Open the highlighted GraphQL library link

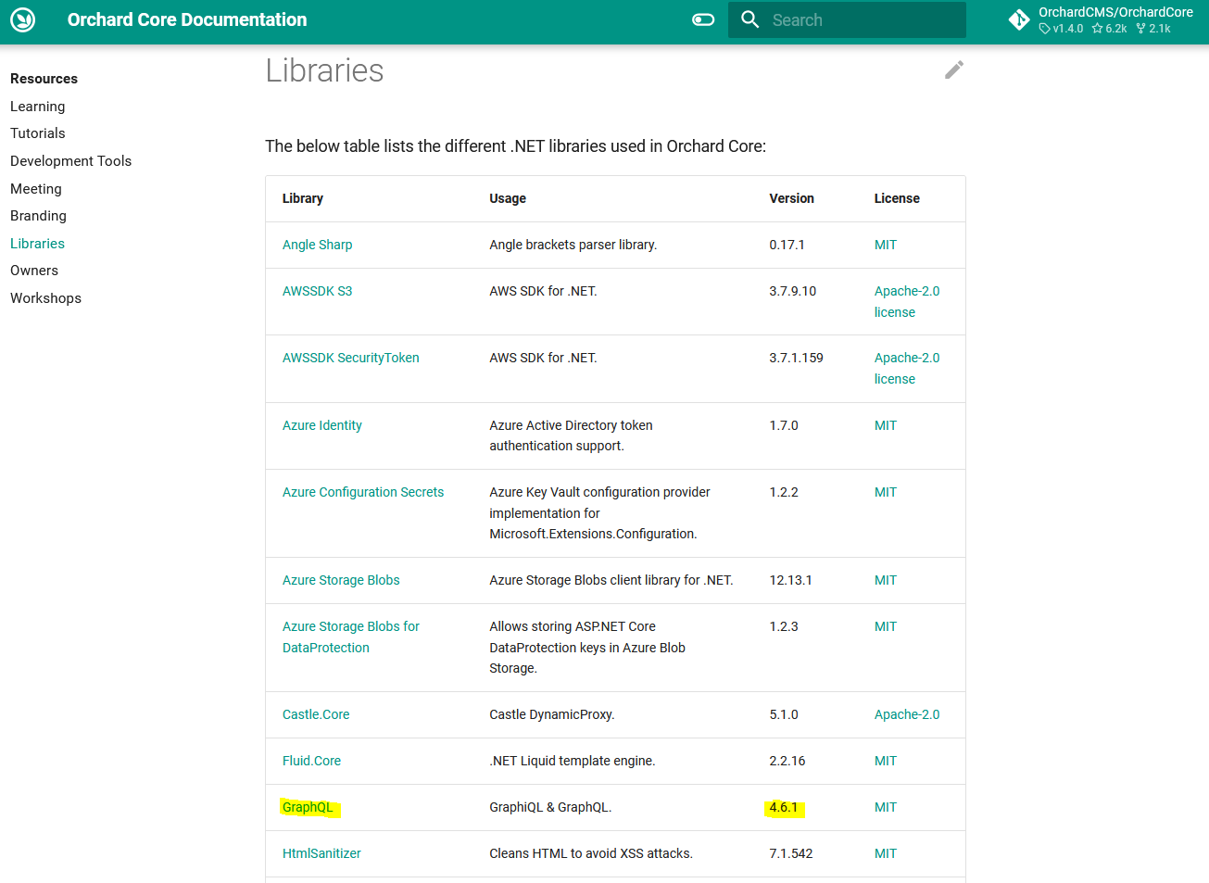point(308,807)
